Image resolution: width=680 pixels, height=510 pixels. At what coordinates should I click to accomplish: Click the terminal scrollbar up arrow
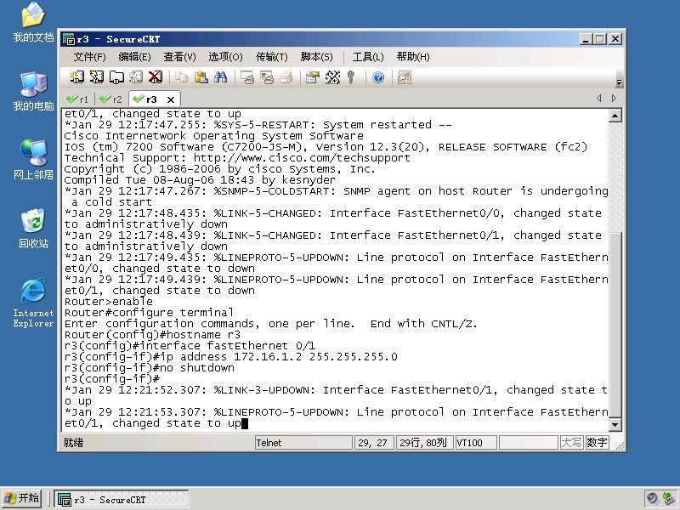coord(615,116)
